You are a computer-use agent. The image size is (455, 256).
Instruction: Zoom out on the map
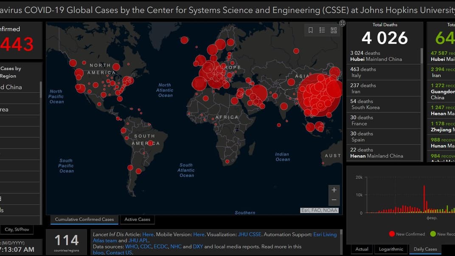334,200
